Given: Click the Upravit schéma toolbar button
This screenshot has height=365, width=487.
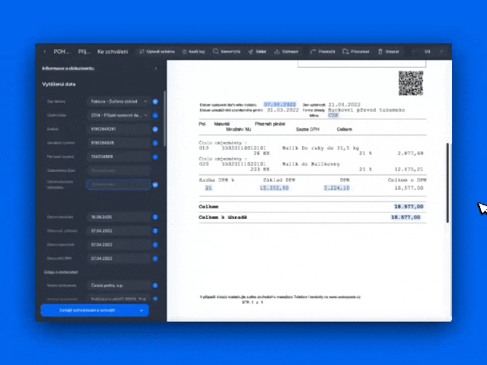Looking at the screenshot, I should point(158,52).
